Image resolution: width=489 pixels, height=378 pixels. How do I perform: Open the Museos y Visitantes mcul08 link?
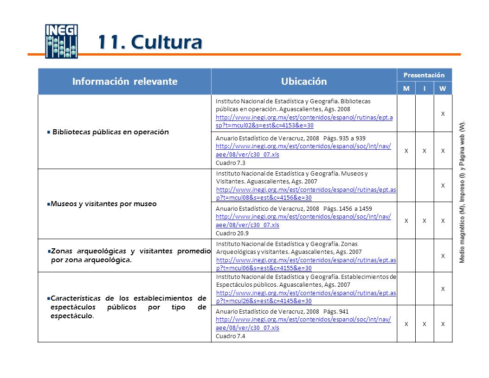(x=306, y=193)
